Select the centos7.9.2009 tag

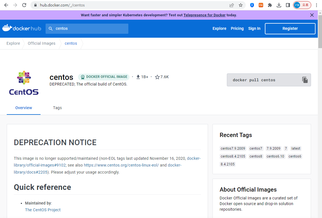coord(233,149)
